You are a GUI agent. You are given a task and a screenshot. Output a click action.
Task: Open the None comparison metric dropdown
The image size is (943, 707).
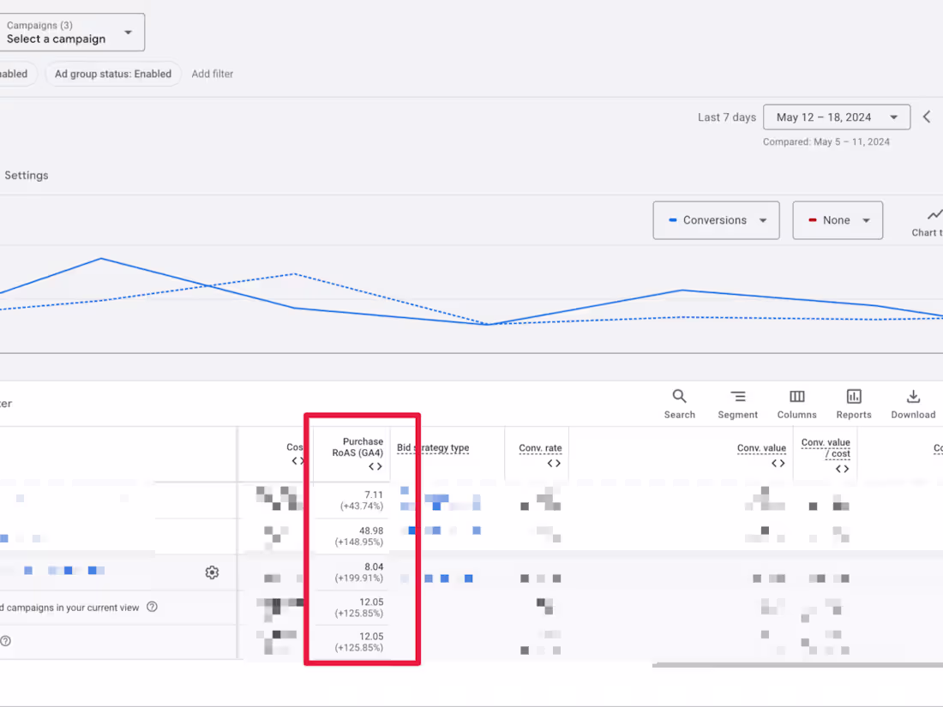click(838, 220)
